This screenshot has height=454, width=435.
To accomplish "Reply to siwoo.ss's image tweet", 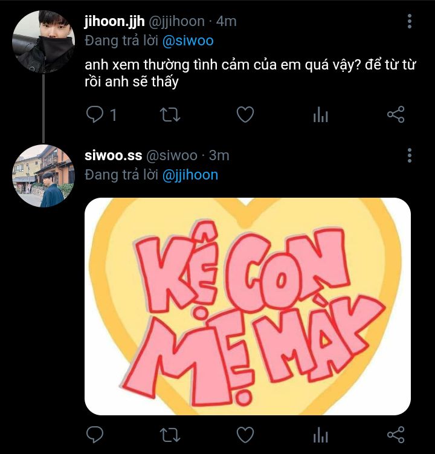I will (95, 435).
